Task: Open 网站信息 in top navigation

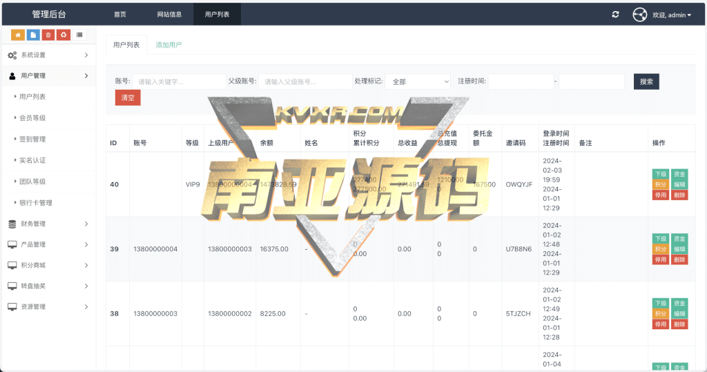Action: pyautogui.click(x=169, y=14)
